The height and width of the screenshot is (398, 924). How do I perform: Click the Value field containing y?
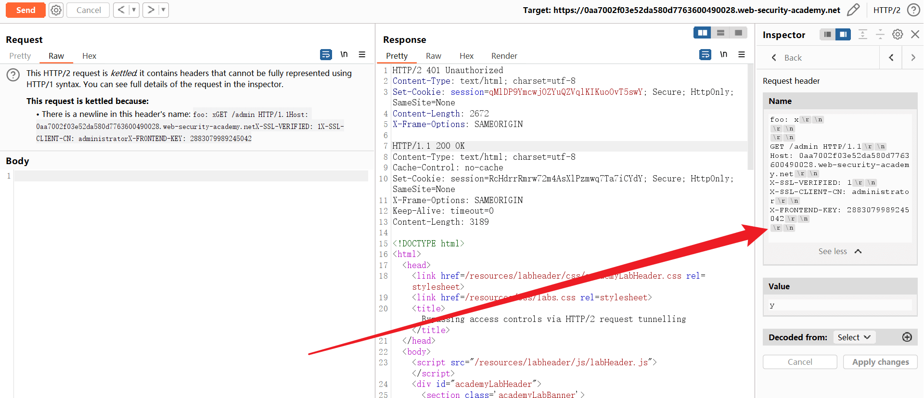[840, 305]
